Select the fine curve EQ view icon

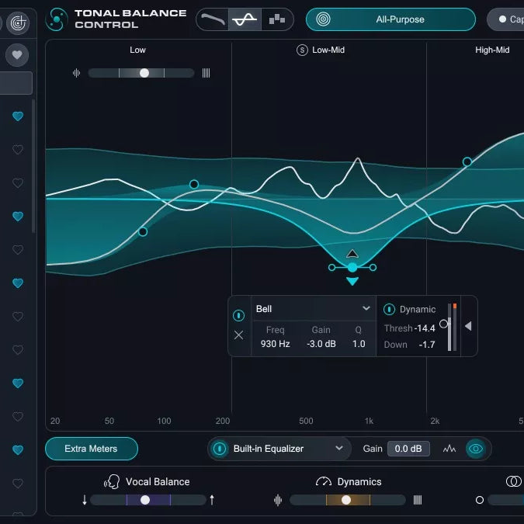245,19
